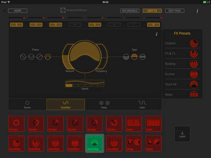Load the Short Fill preset icon
211x158 pixels.
[194, 84]
